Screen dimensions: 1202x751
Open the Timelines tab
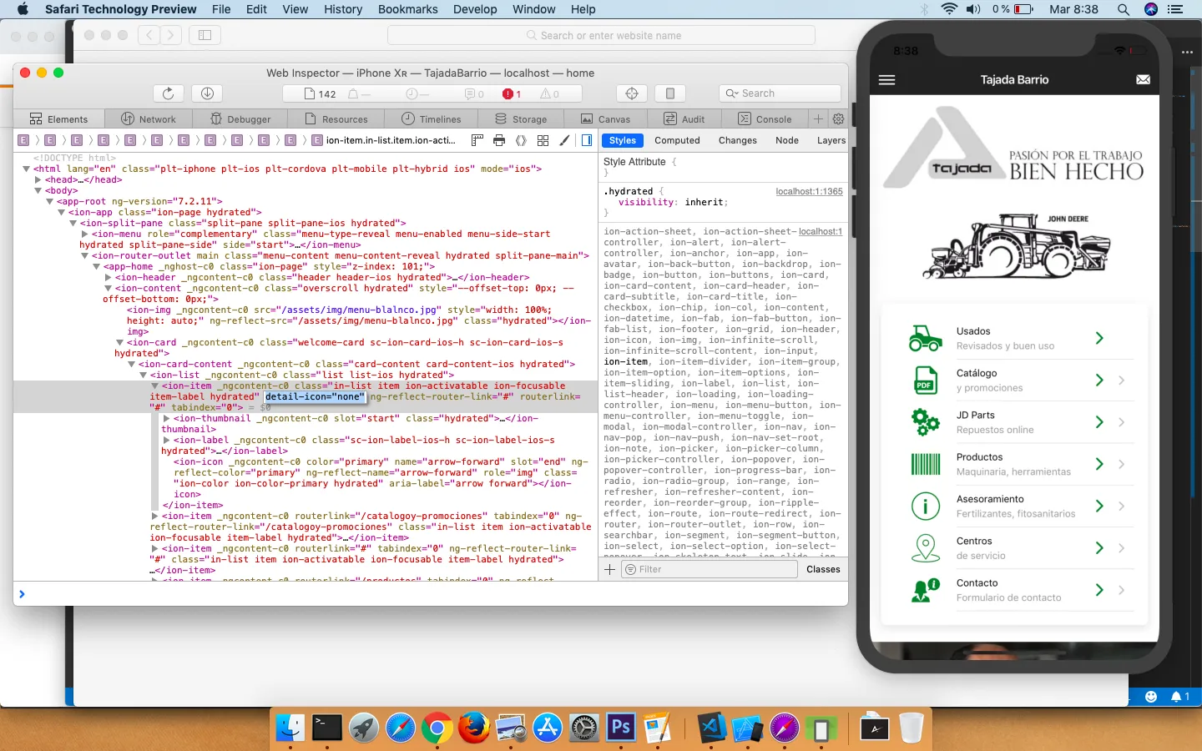432,119
